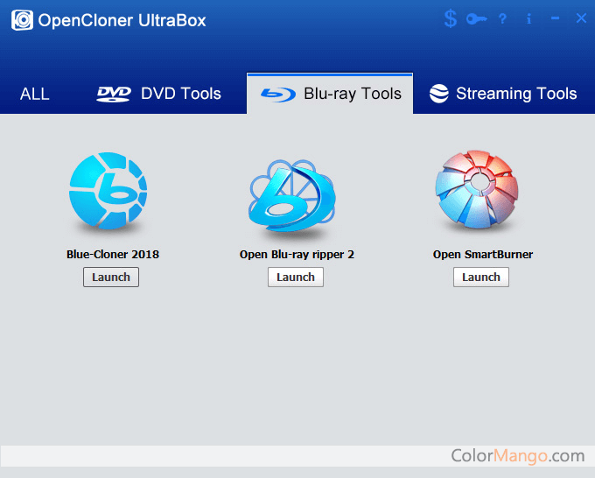Click the Open Blu-ray ripper 2 icon

point(292,195)
